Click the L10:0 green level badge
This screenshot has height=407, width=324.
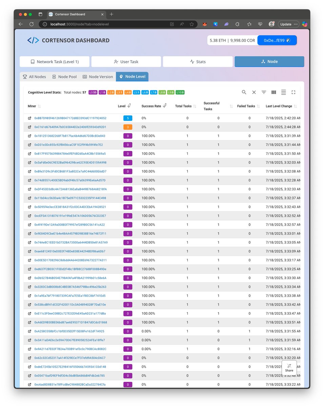click(x=180, y=92)
